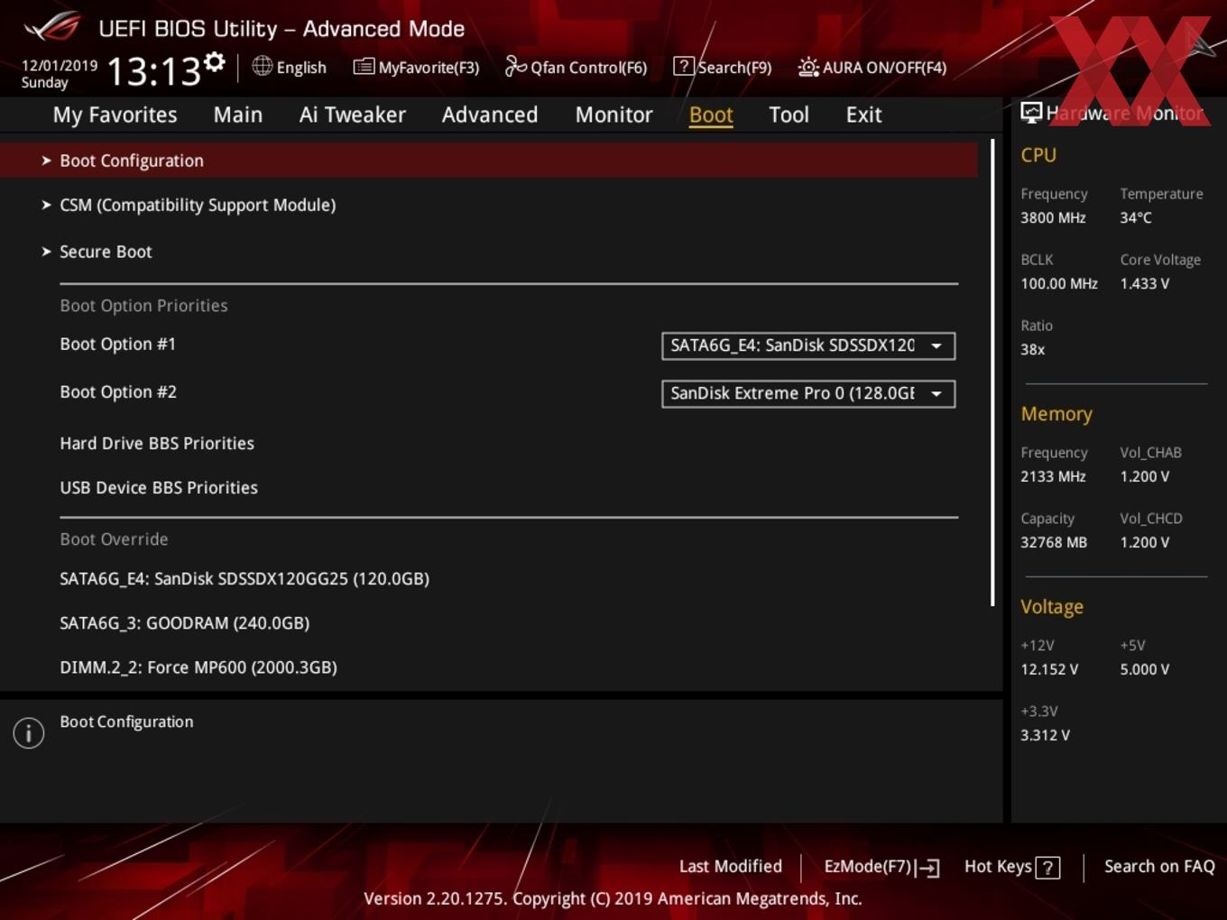Click the Ratio value 38x

[1033, 349]
